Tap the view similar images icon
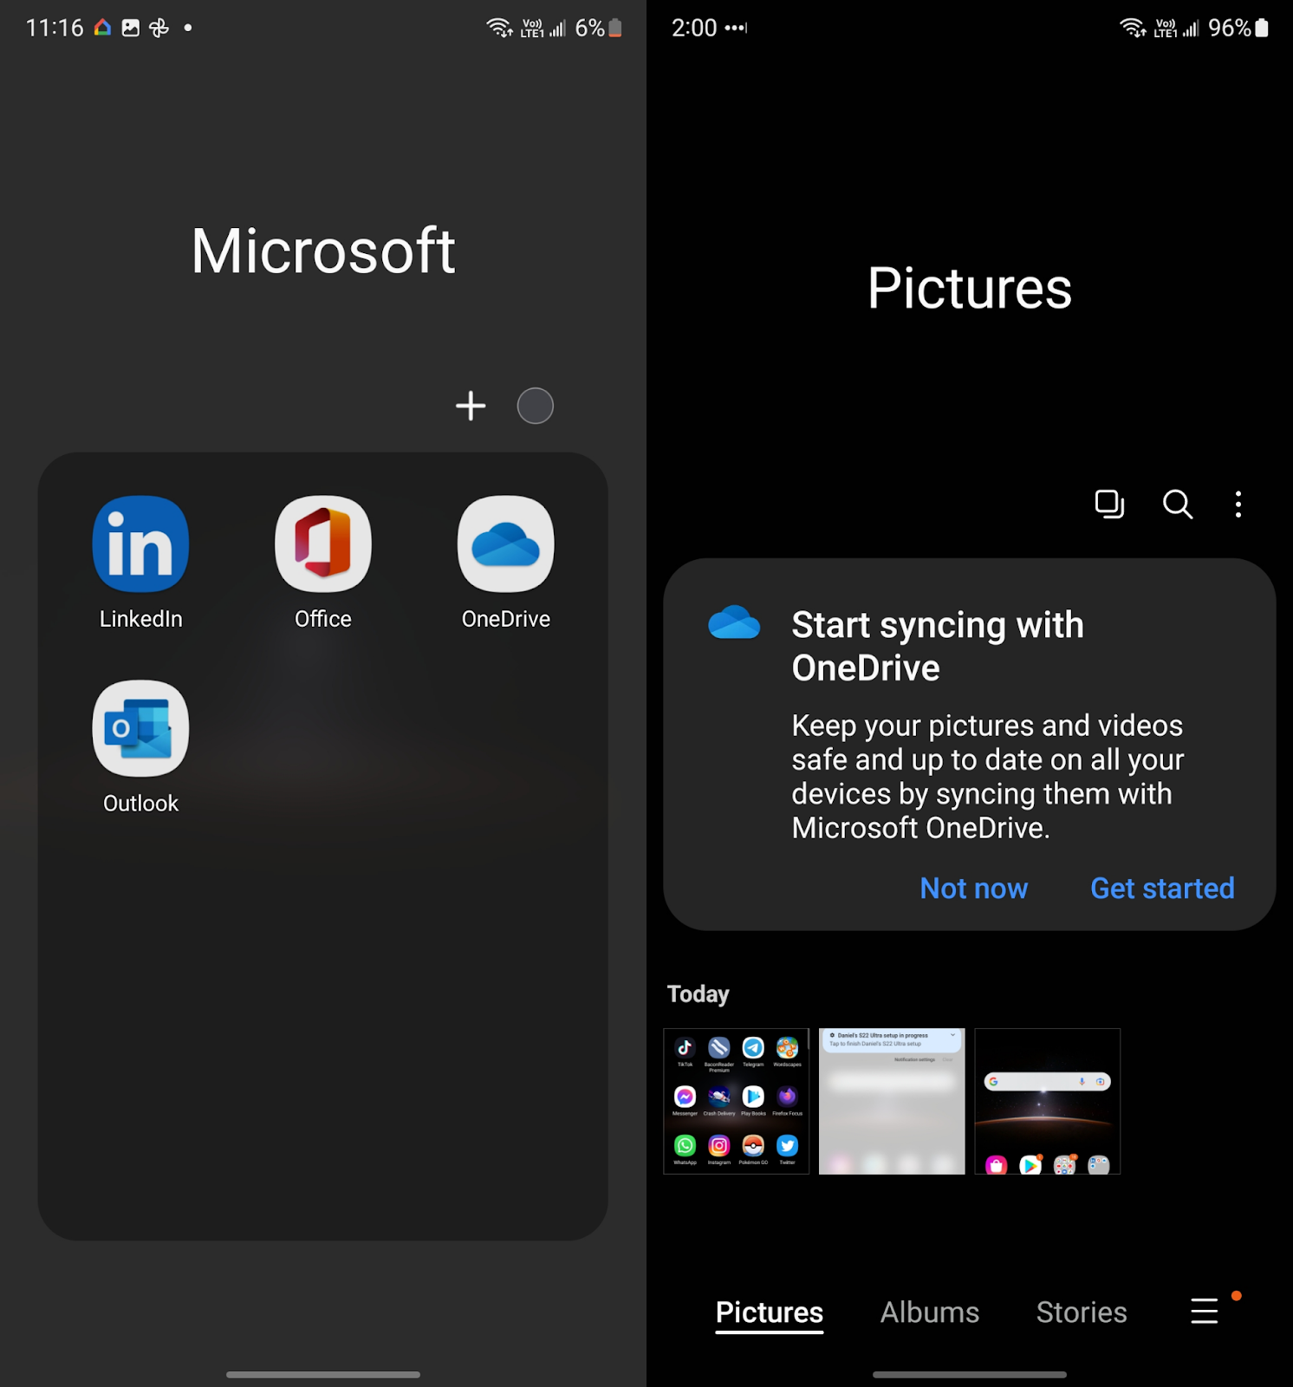 [x=1109, y=504]
